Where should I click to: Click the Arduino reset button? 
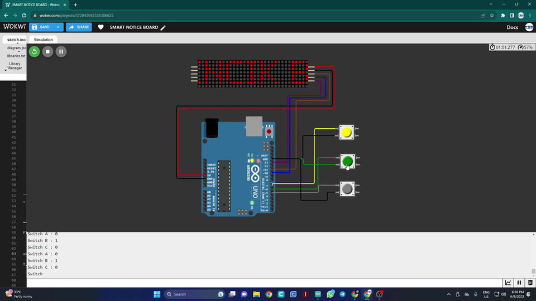click(269, 132)
